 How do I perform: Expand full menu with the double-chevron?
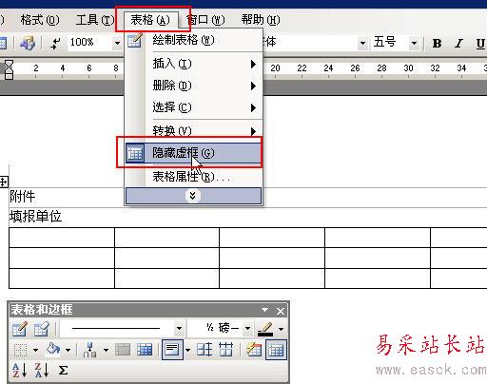pos(193,196)
